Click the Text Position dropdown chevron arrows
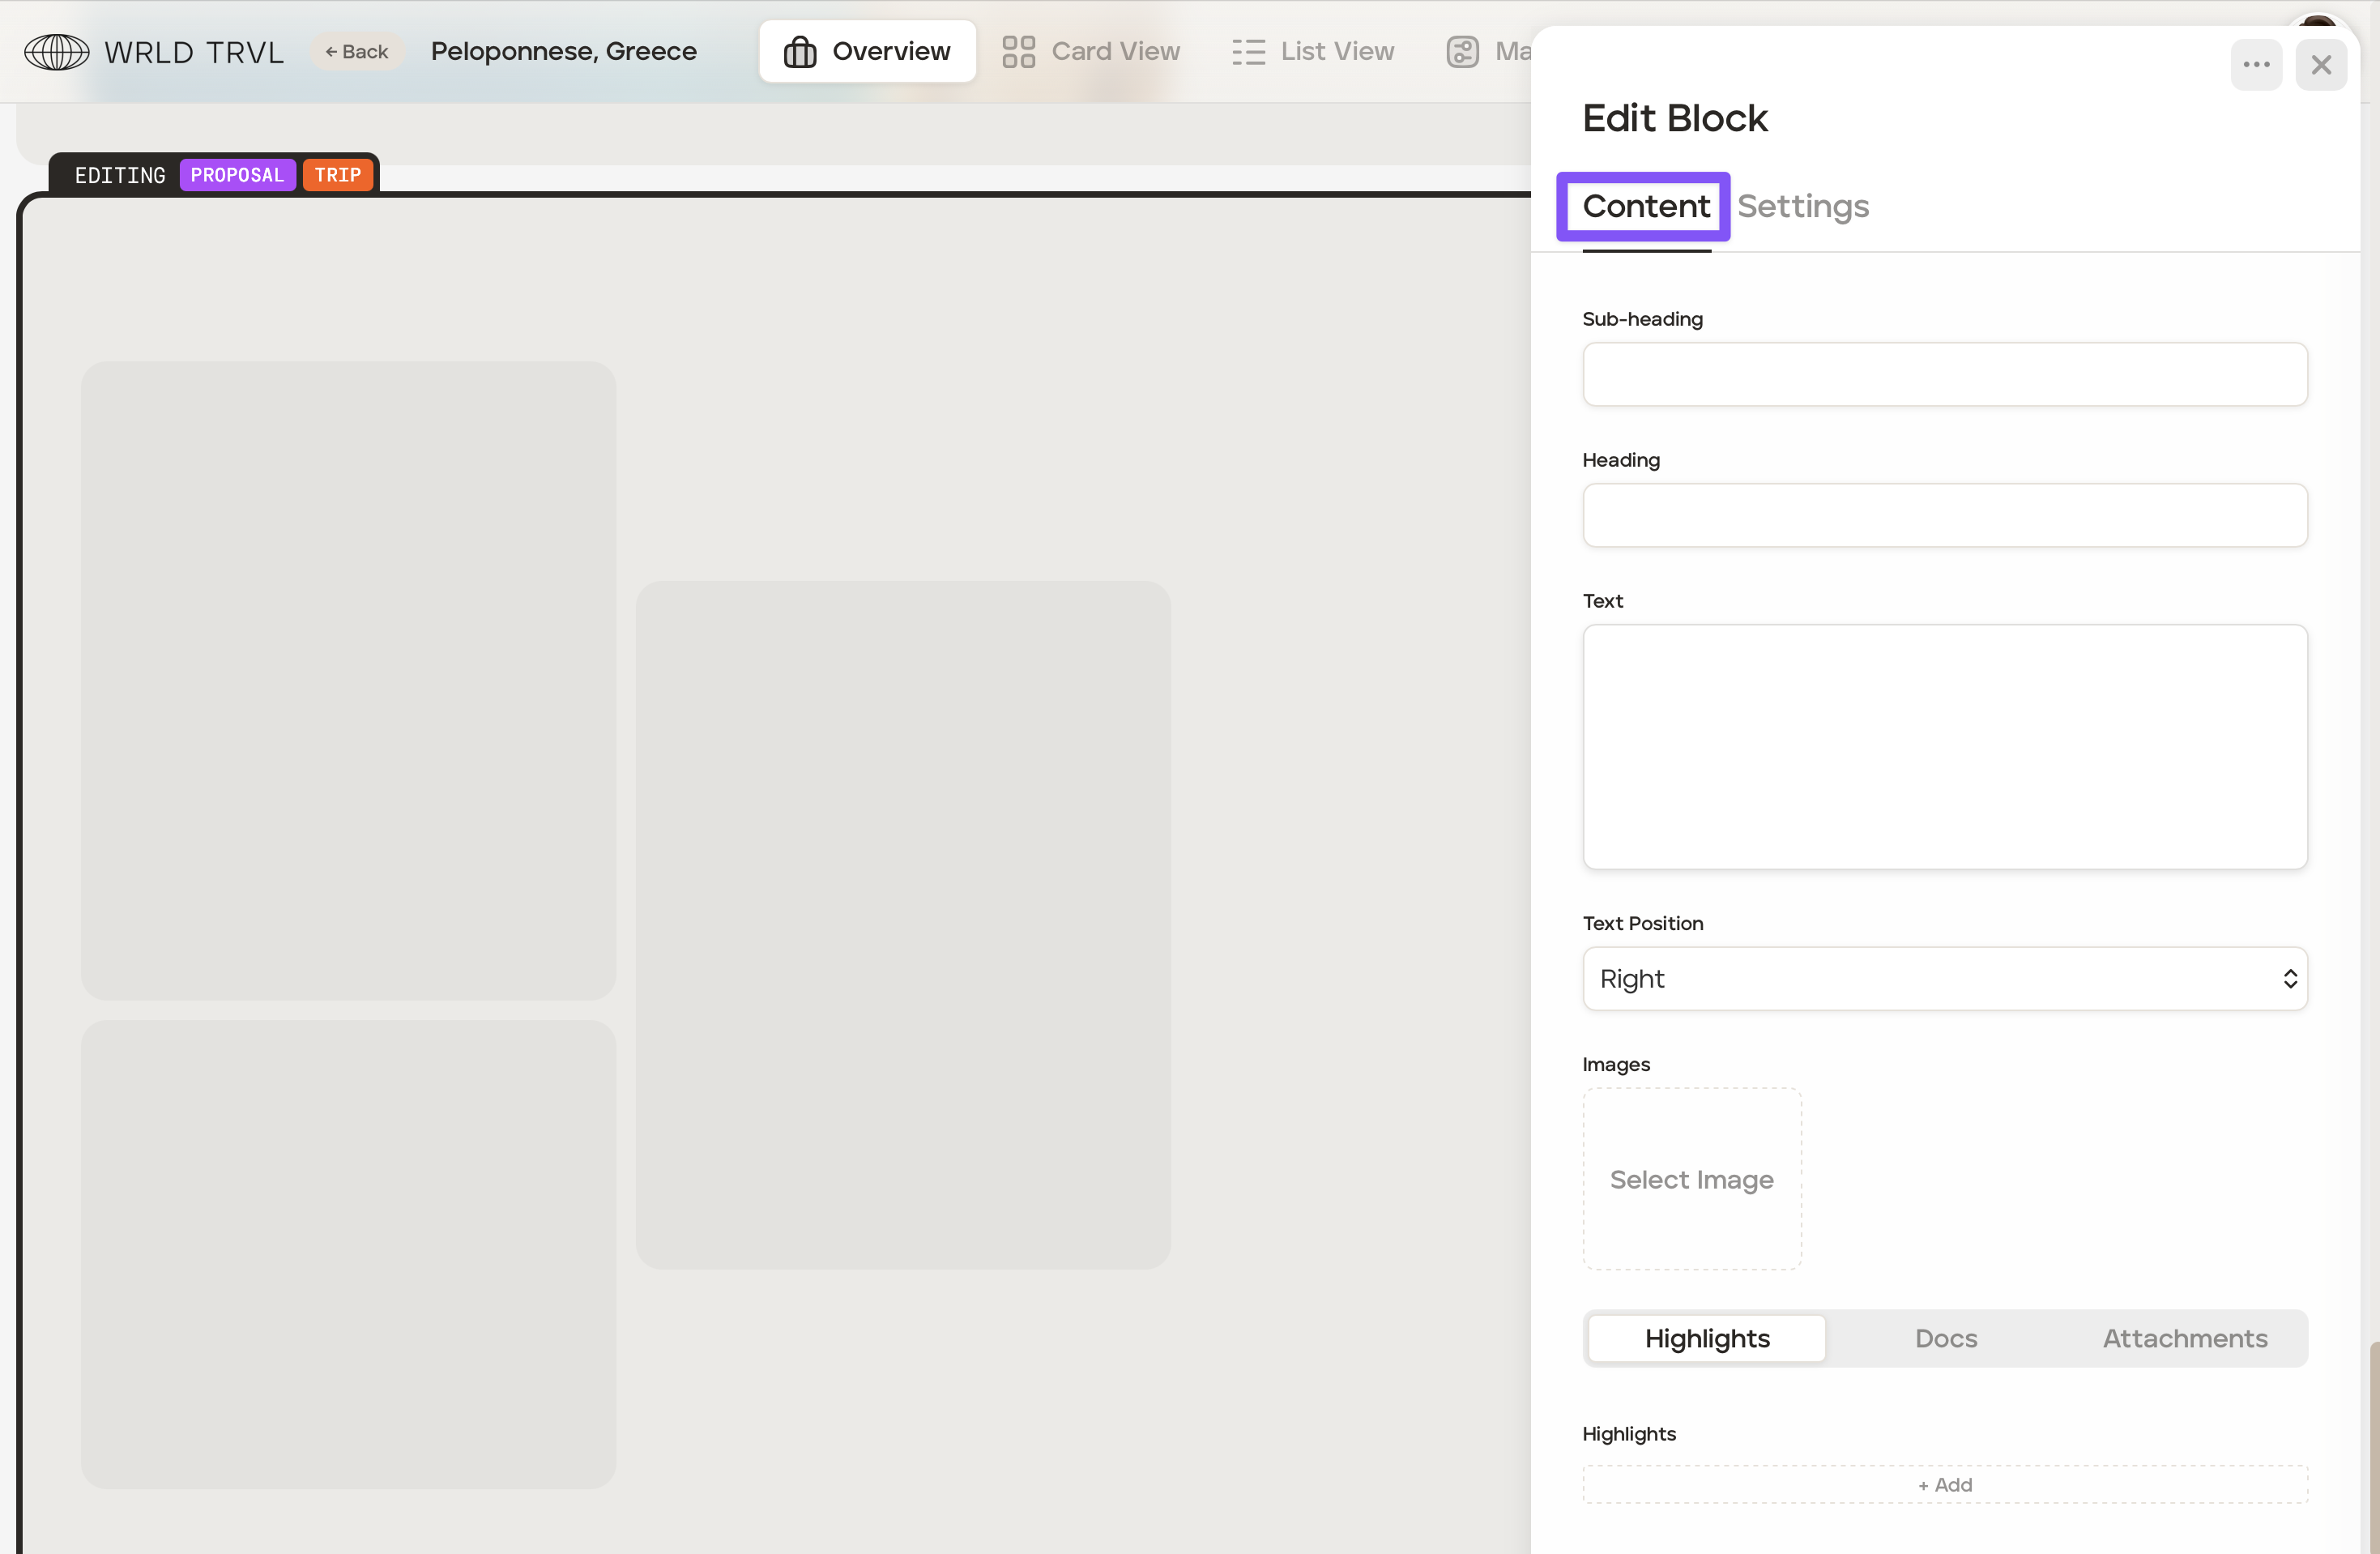Image resolution: width=2380 pixels, height=1554 pixels. coord(2289,978)
